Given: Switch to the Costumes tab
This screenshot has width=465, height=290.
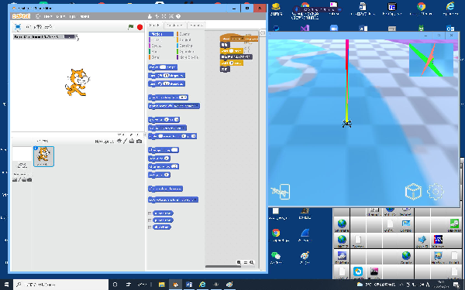Looking at the screenshot, I should tap(174, 26).
